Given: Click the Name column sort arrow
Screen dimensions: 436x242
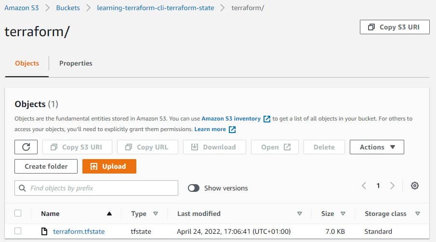Looking at the screenshot, I should pyautogui.click(x=109, y=214).
